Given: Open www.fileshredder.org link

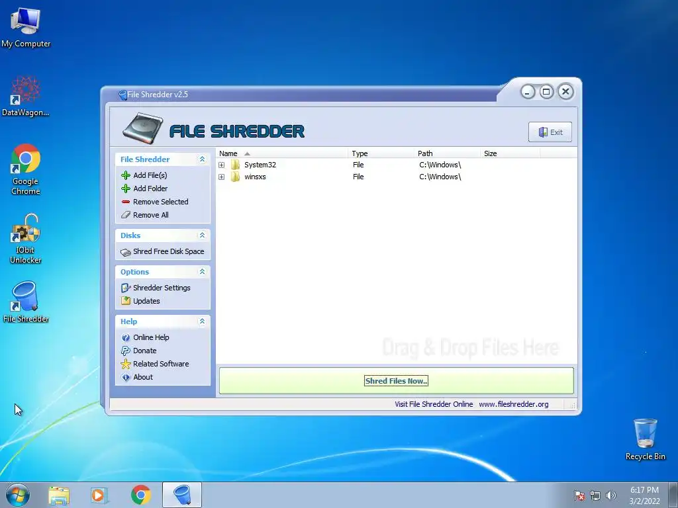Looking at the screenshot, I should 514,404.
